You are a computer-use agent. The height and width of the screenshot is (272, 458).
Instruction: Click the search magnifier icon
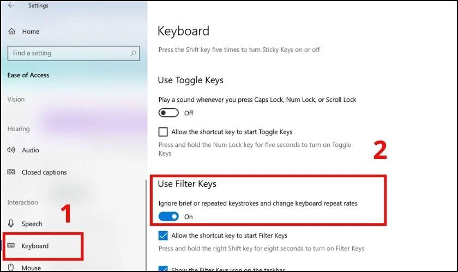pyautogui.click(x=133, y=53)
